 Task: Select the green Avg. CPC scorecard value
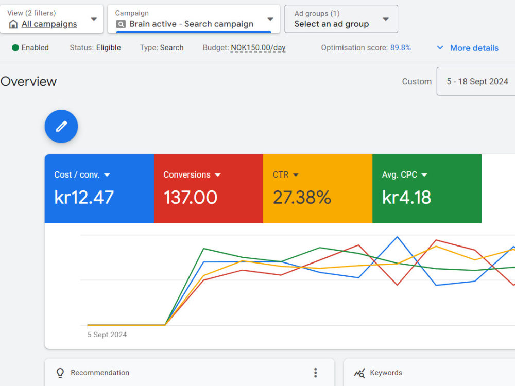(x=406, y=198)
